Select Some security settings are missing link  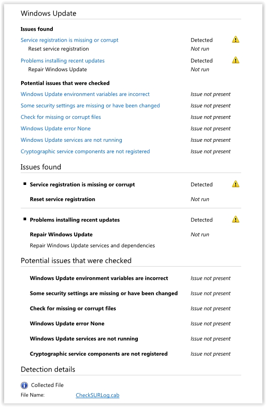click(91, 106)
